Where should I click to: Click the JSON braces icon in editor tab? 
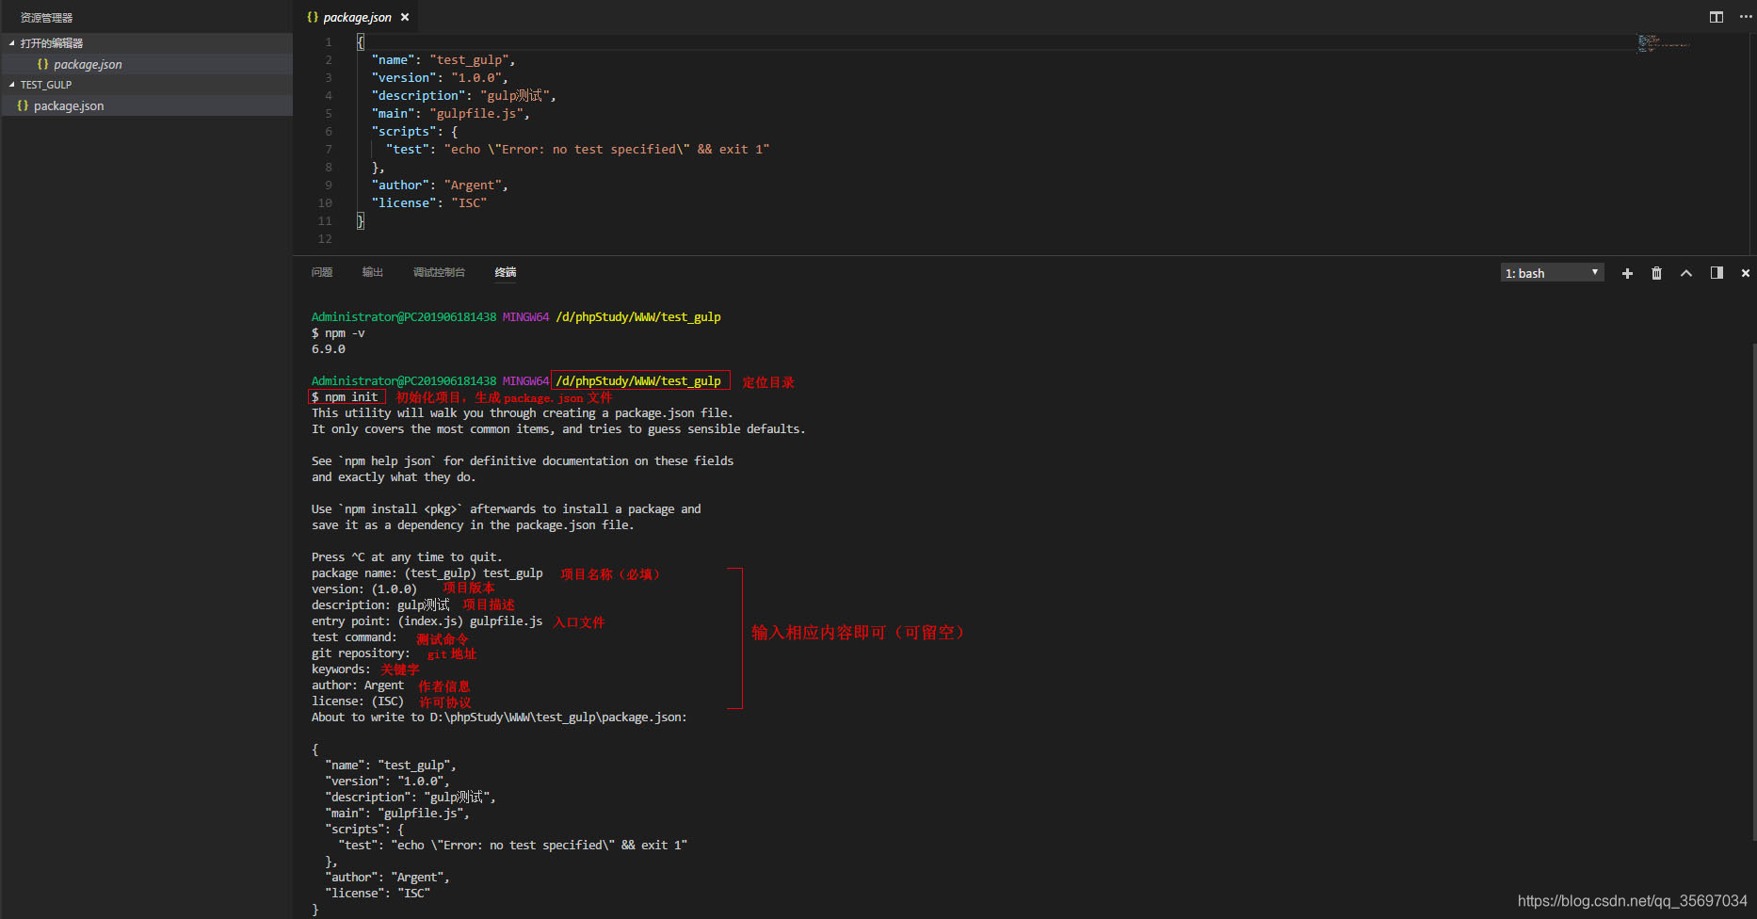tap(313, 17)
